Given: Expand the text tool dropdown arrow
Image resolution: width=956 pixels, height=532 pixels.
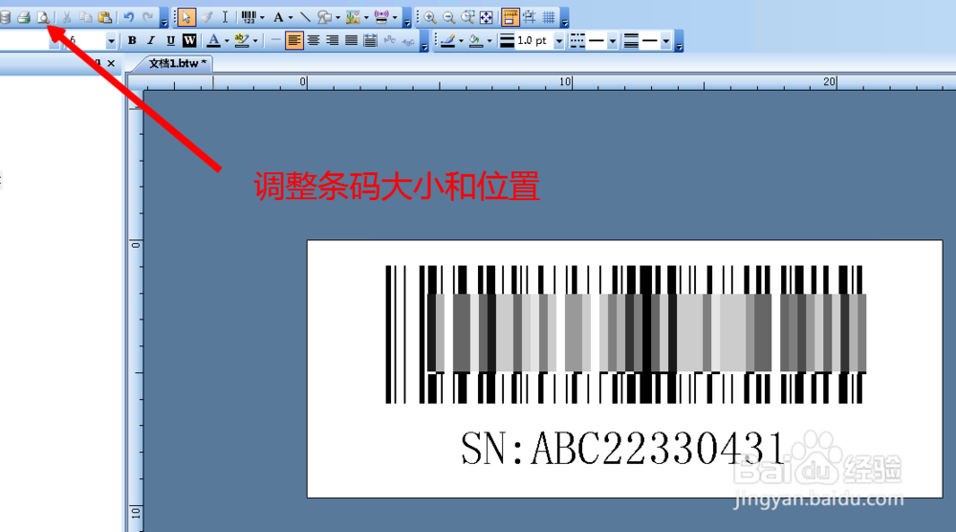Looking at the screenshot, I should coord(291,17).
